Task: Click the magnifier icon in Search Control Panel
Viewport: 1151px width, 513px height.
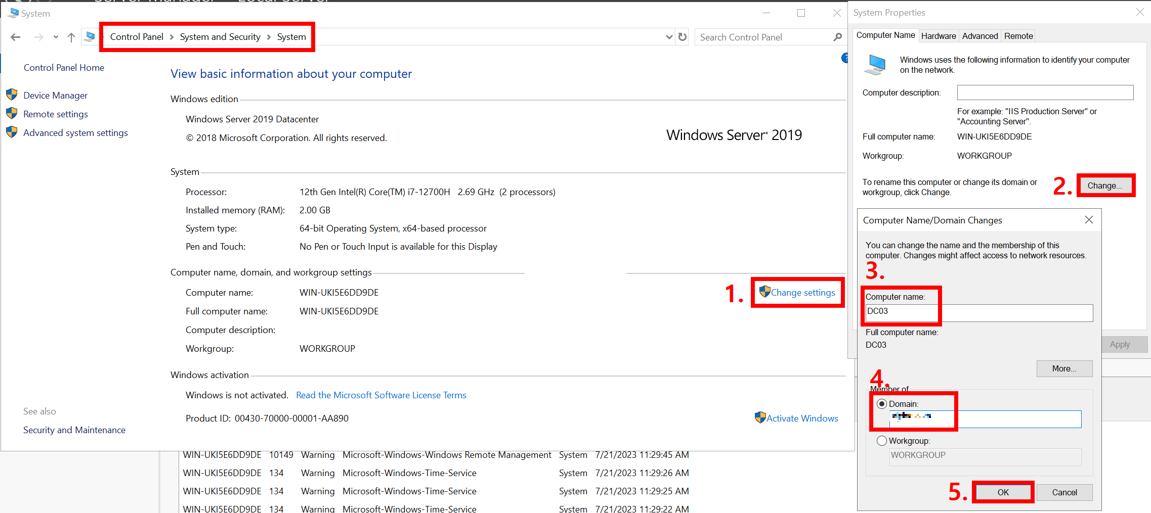Action: point(837,37)
